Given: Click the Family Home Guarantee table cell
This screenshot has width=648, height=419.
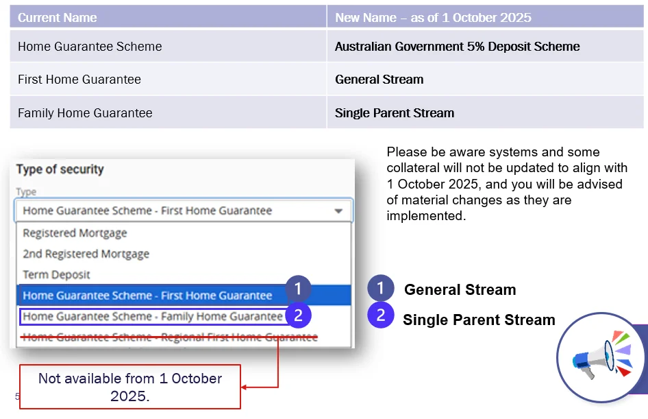Looking at the screenshot, I should tap(168, 113).
